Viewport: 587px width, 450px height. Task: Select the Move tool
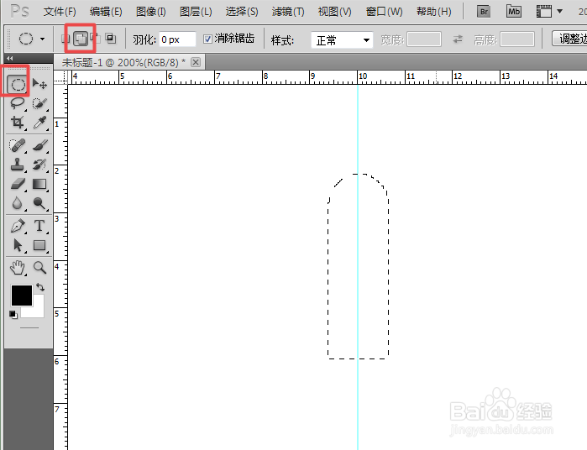pos(39,84)
